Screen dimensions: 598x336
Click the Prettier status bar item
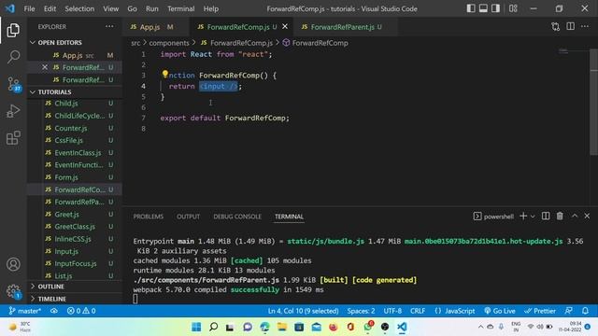[x=540, y=311]
